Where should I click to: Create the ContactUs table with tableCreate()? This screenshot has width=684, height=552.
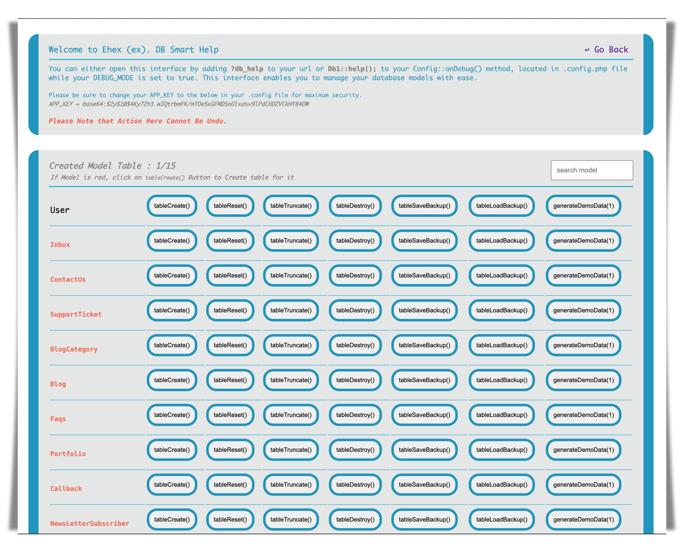click(x=172, y=276)
